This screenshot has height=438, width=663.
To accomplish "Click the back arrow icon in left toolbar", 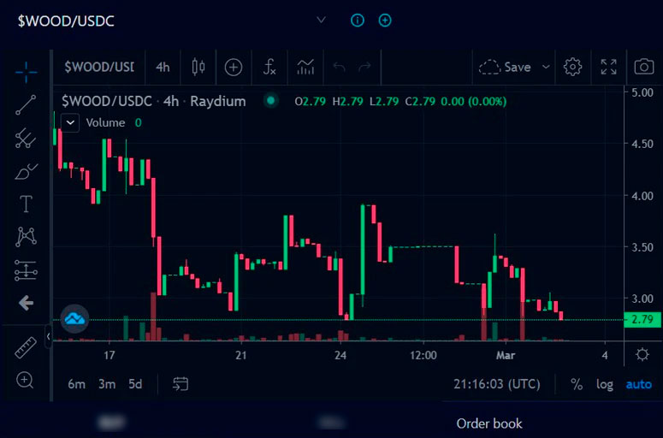I will pyautogui.click(x=26, y=303).
